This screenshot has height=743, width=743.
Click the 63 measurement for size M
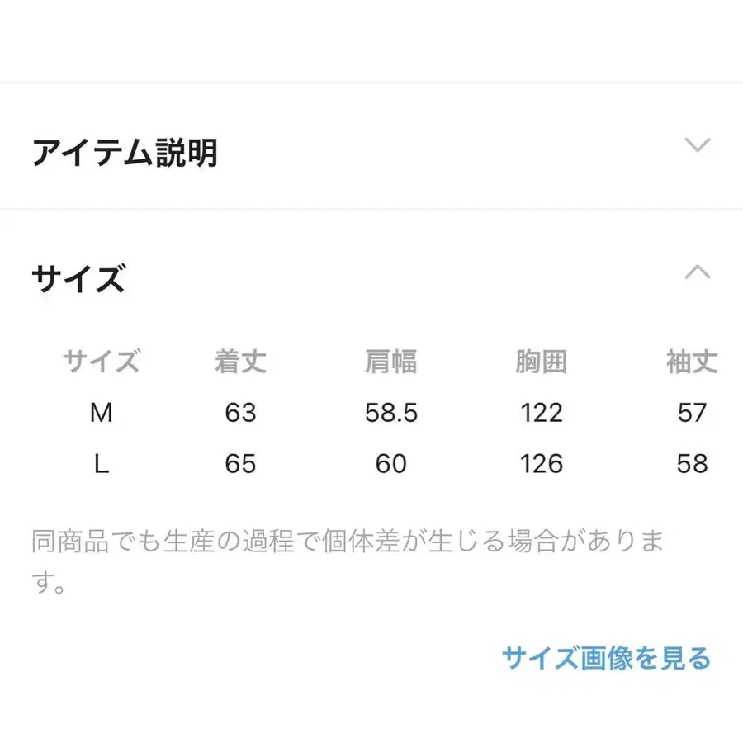tap(239, 413)
